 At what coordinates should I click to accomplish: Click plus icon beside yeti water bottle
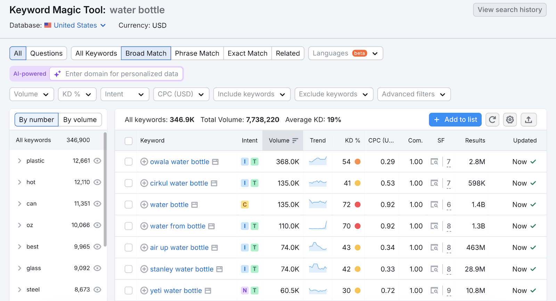(x=144, y=291)
